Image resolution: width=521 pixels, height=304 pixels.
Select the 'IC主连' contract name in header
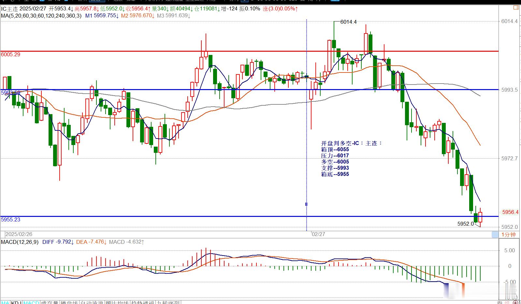[9, 9]
